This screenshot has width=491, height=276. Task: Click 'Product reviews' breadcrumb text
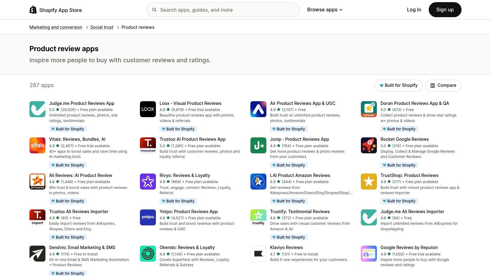[x=138, y=27]
